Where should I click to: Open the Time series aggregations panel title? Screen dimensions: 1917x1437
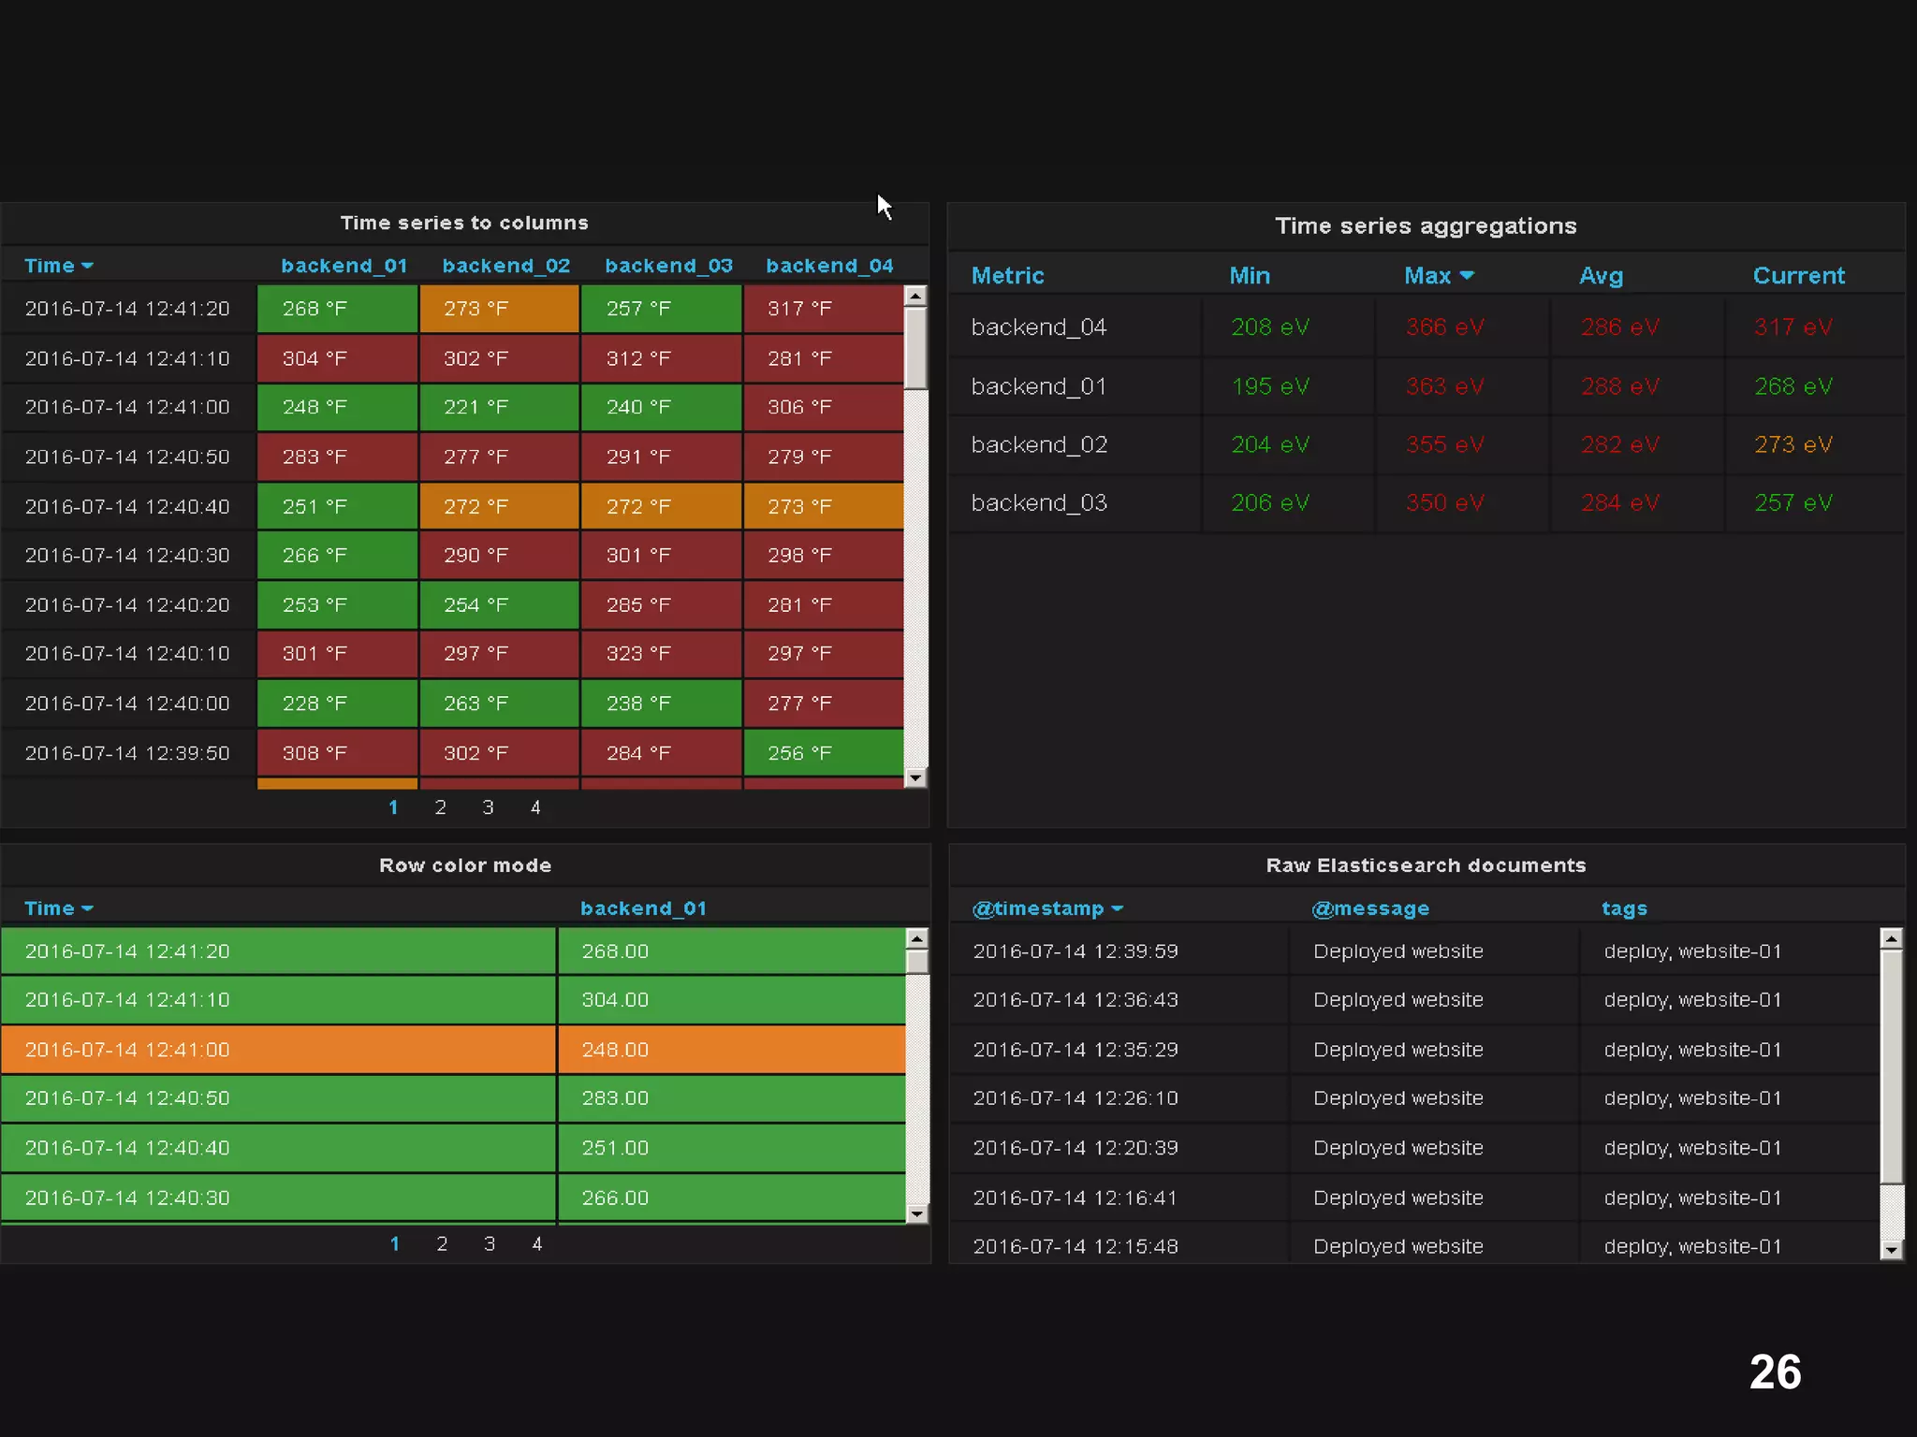tap(1425, 225)
